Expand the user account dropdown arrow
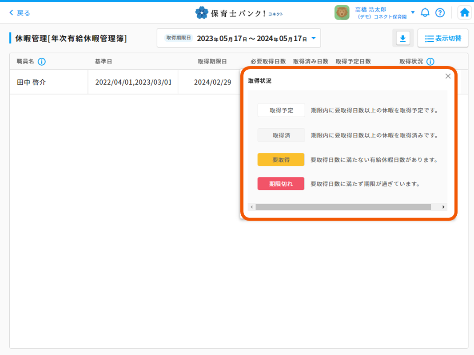This screenshot has width=474, height=355. point(413,12)
